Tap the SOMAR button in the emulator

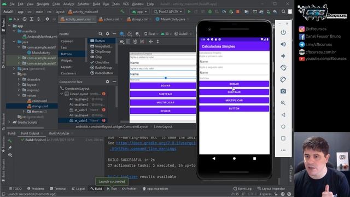pos(234,84)
